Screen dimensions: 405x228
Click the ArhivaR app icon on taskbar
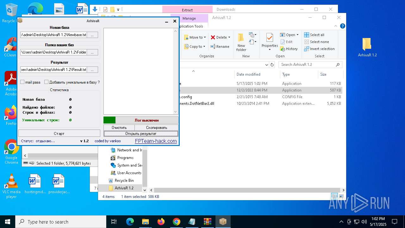coord(223,222)
